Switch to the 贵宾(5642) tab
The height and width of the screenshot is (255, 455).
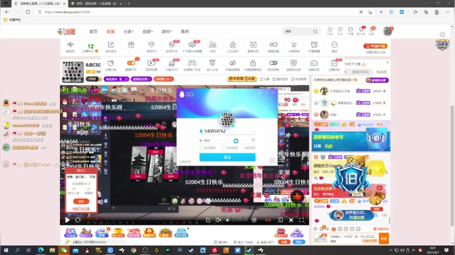pos(360,72)
